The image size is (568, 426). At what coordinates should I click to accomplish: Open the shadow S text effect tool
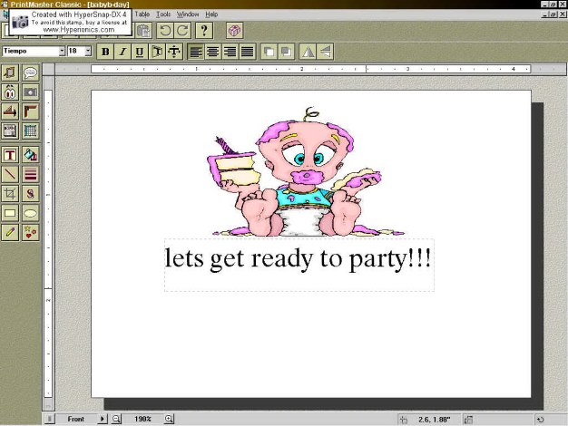31,194
